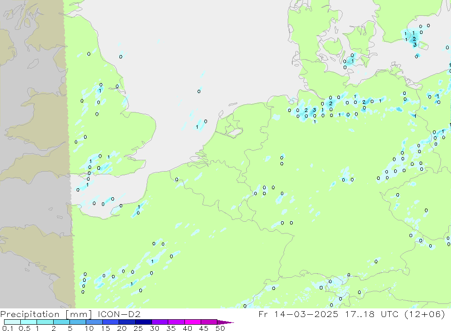451x331 pixels.
Task: Click the legend label '0.1'
Action: tap(8, 328)
